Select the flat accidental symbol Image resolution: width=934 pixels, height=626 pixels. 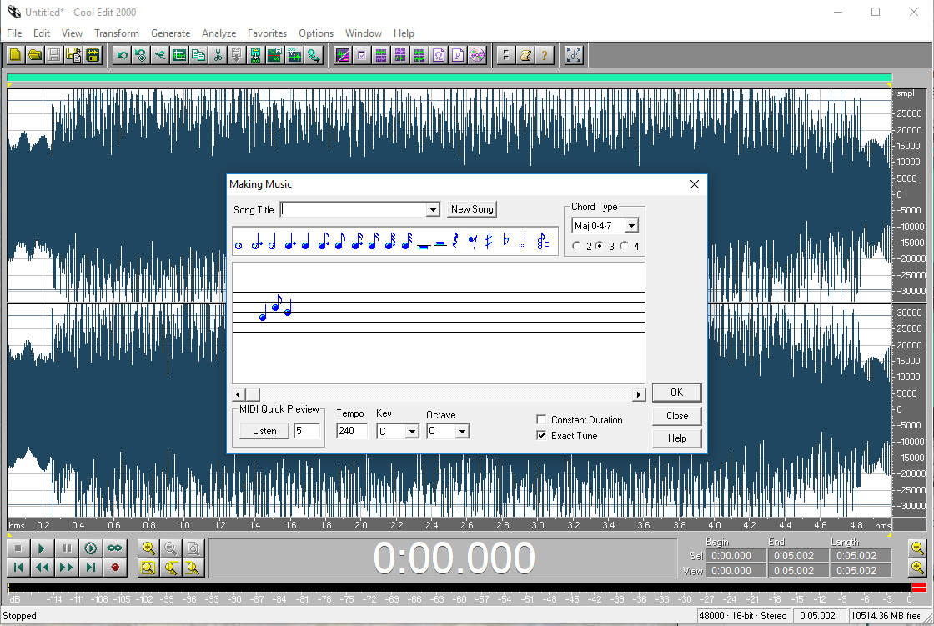[x=505, y=240]
